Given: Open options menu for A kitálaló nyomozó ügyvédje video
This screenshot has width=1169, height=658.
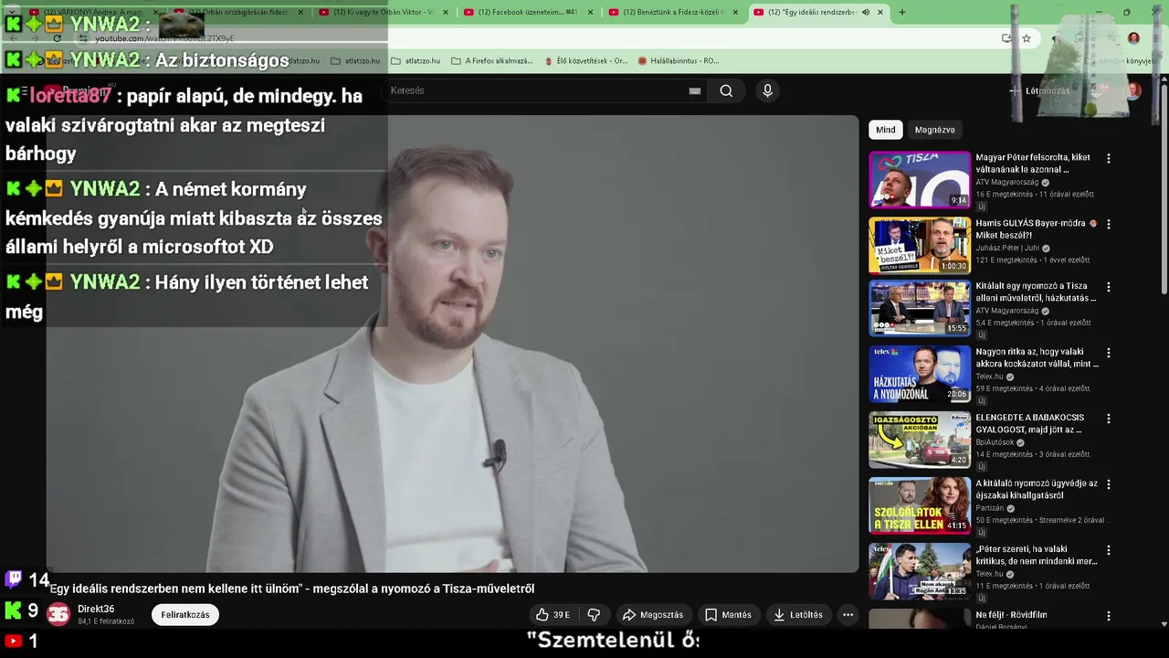Looking at the screenshot, I should (1109, 483).
